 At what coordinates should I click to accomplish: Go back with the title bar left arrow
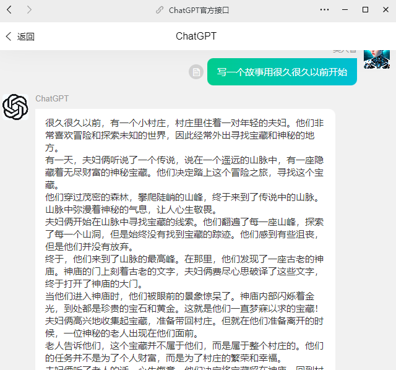pos(9,10)
